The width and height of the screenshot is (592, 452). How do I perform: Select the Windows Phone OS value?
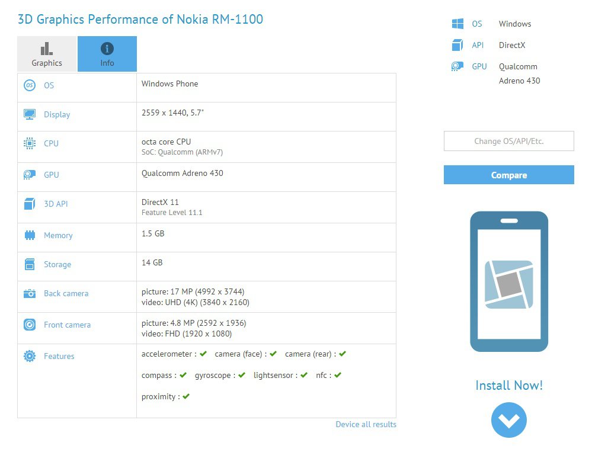click(170, 84)
